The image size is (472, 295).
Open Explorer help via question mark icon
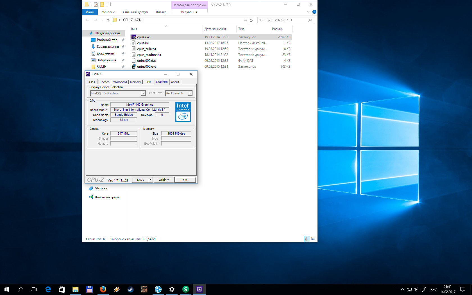pyautogui.click(x=314, y=12)
